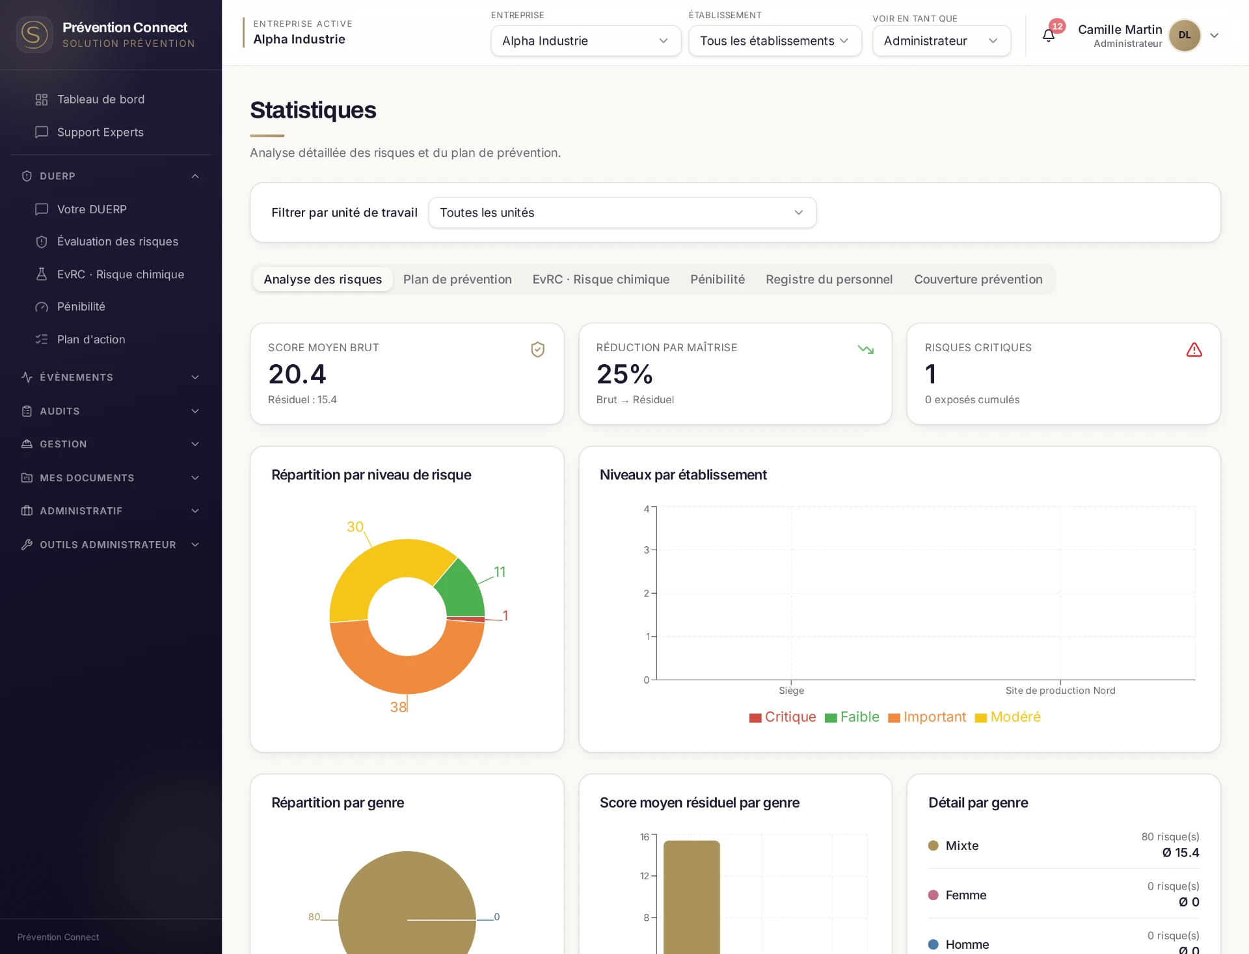
Task: Click the Modéré yellow legend swatch
Action: tap(981, 718)
